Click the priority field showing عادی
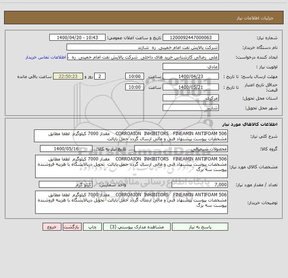This screenshot has width=288, height=278. click(x=191, y=66)
